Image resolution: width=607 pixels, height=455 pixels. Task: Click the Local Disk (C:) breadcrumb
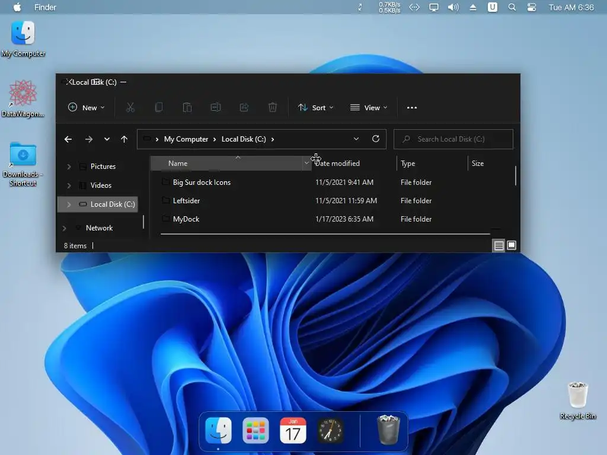click(x=244, y=139)
